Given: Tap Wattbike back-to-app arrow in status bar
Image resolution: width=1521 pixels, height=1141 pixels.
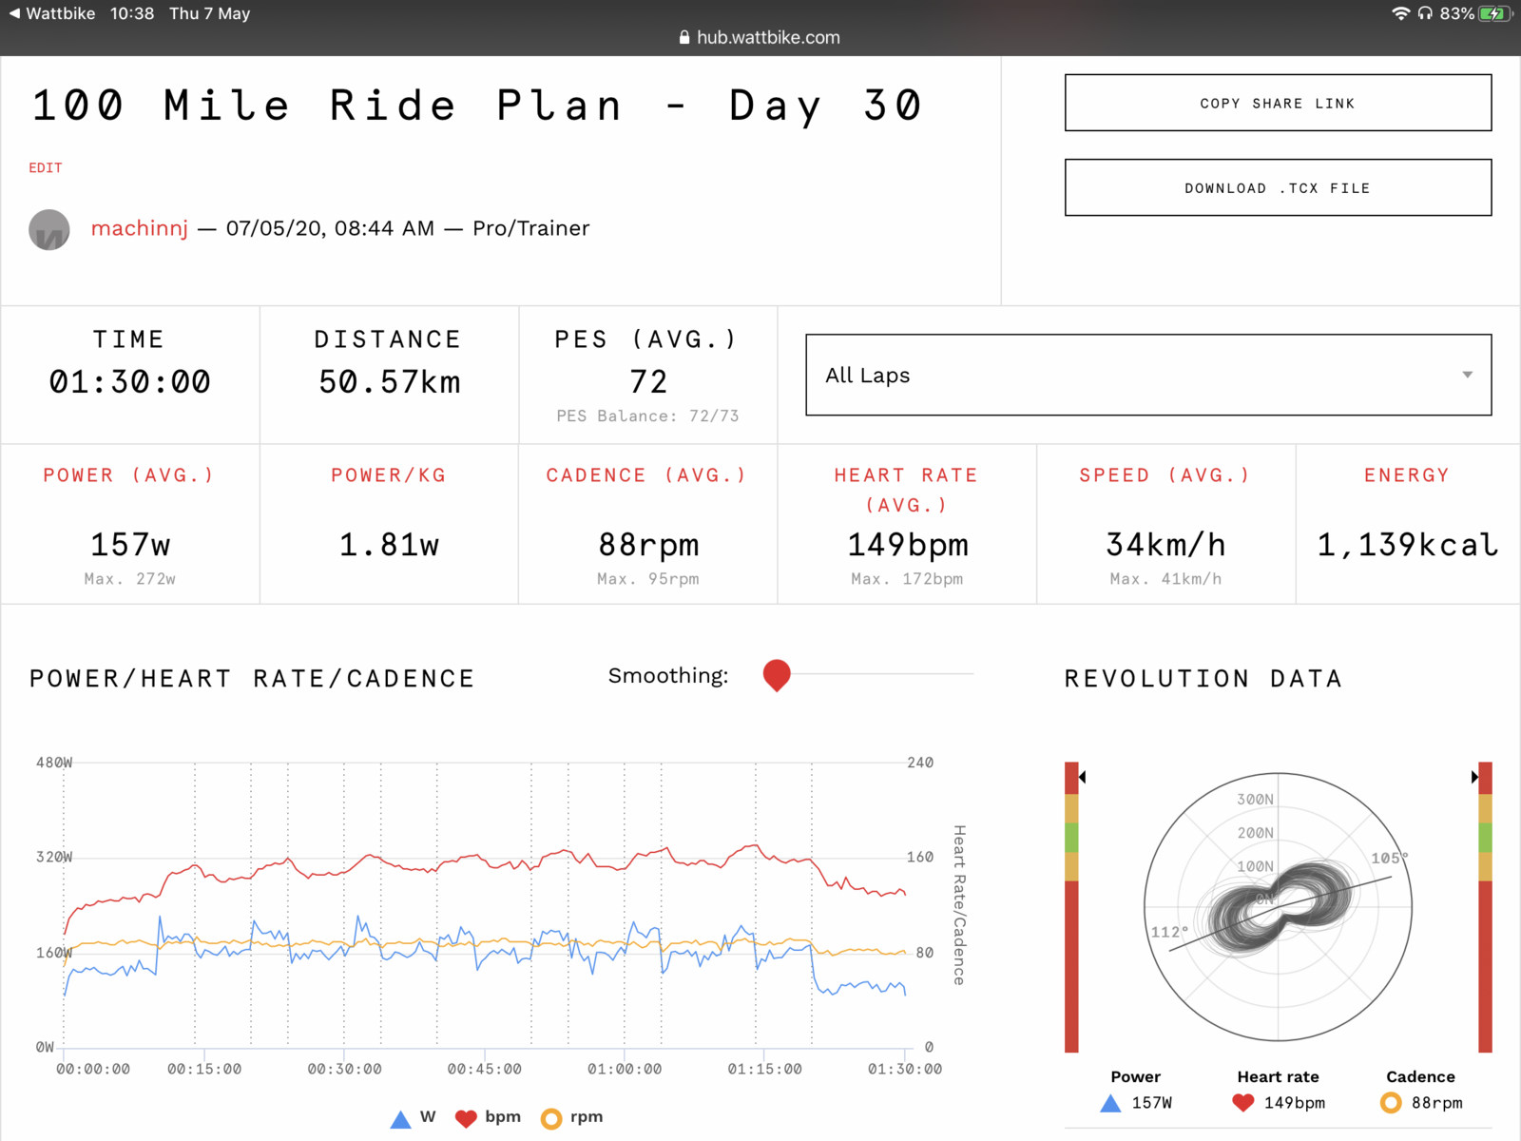Looking at the screenshot, I should pyautogui.click(x=14, y=13).
